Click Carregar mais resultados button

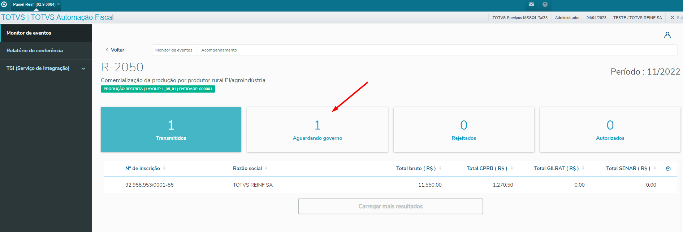390,206
